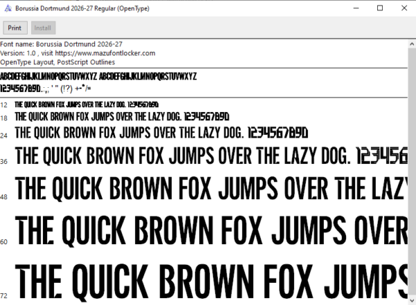Screen dimensions: 416x305
Task: Close the font viewer window
Action: [x=404, y=8]
